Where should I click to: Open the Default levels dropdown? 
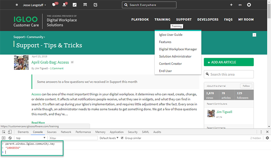109,138
